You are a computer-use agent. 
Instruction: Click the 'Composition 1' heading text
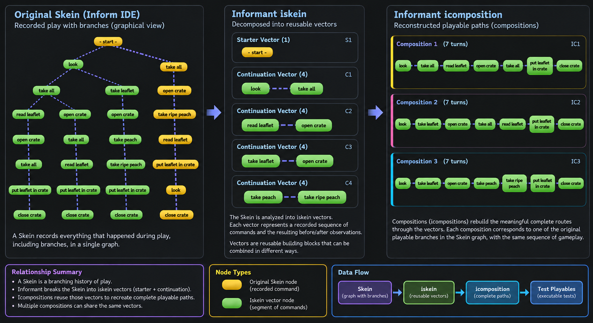(417, 44)
